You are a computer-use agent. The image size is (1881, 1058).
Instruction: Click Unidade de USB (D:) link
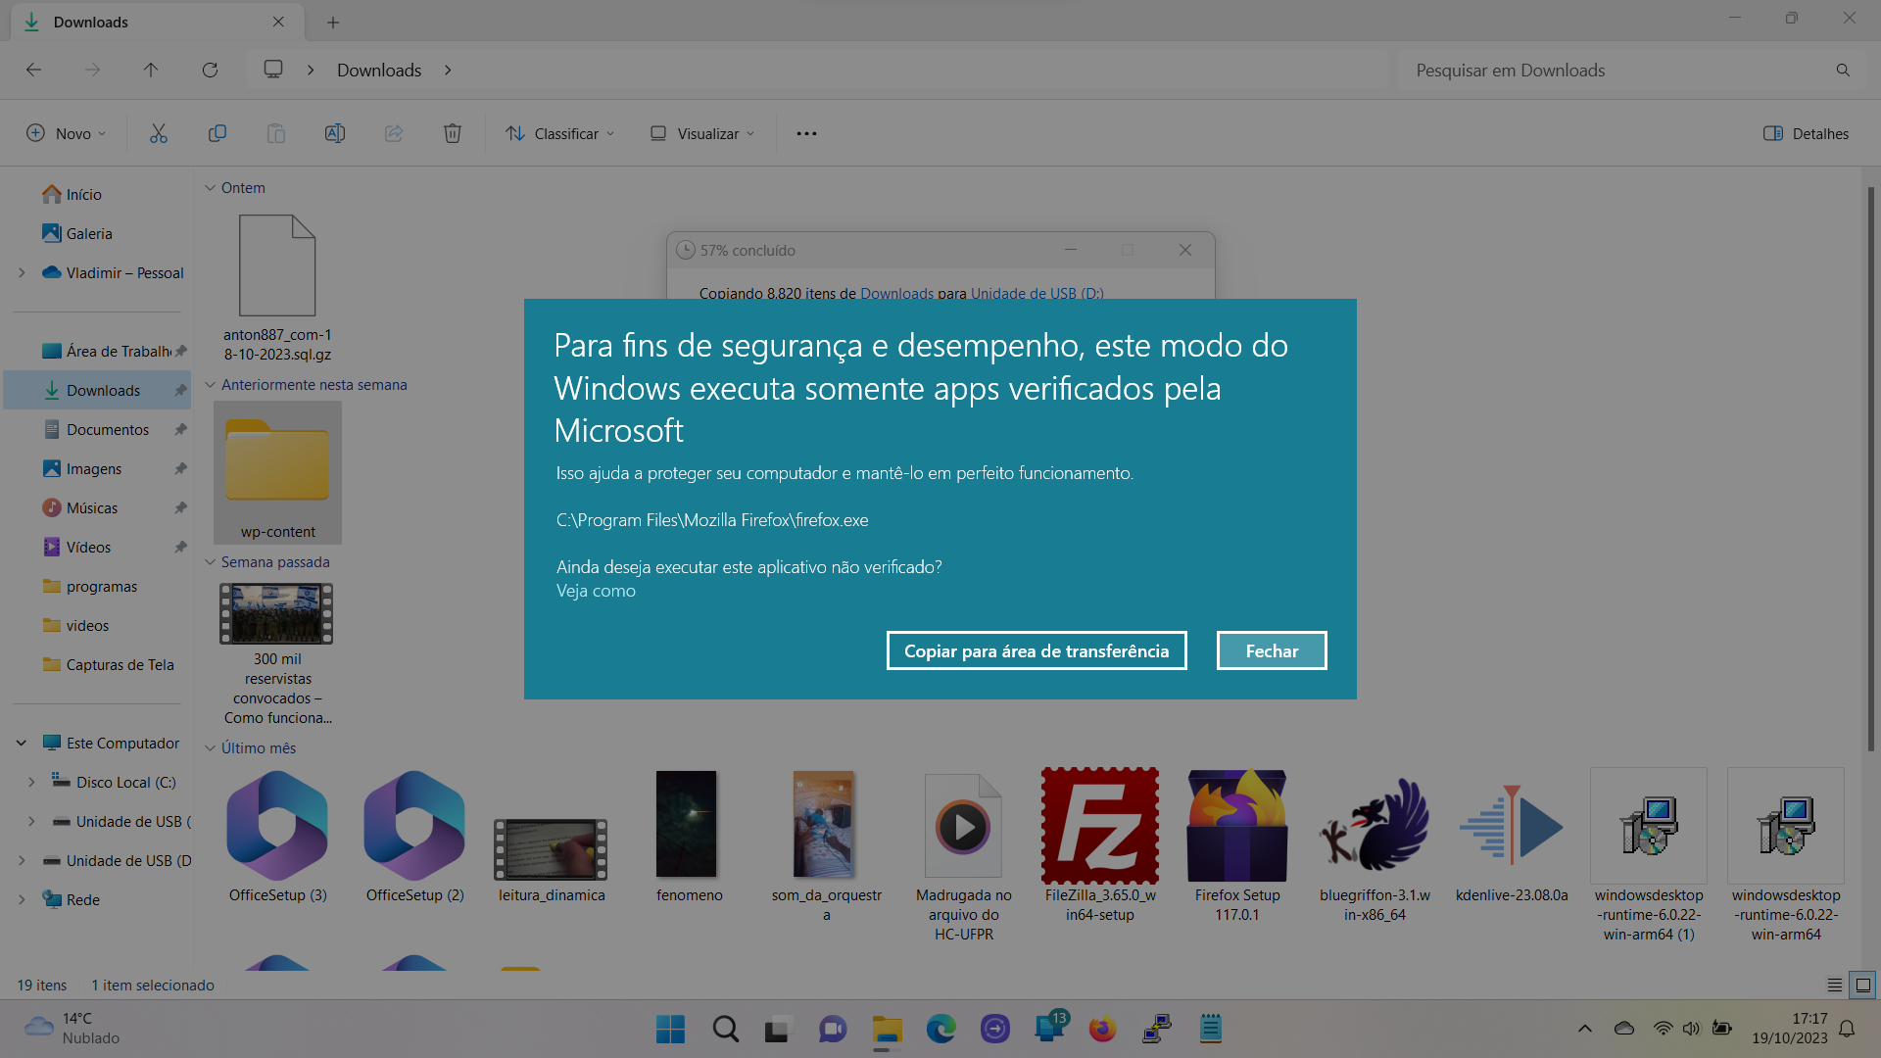[x=1037, y=293]
